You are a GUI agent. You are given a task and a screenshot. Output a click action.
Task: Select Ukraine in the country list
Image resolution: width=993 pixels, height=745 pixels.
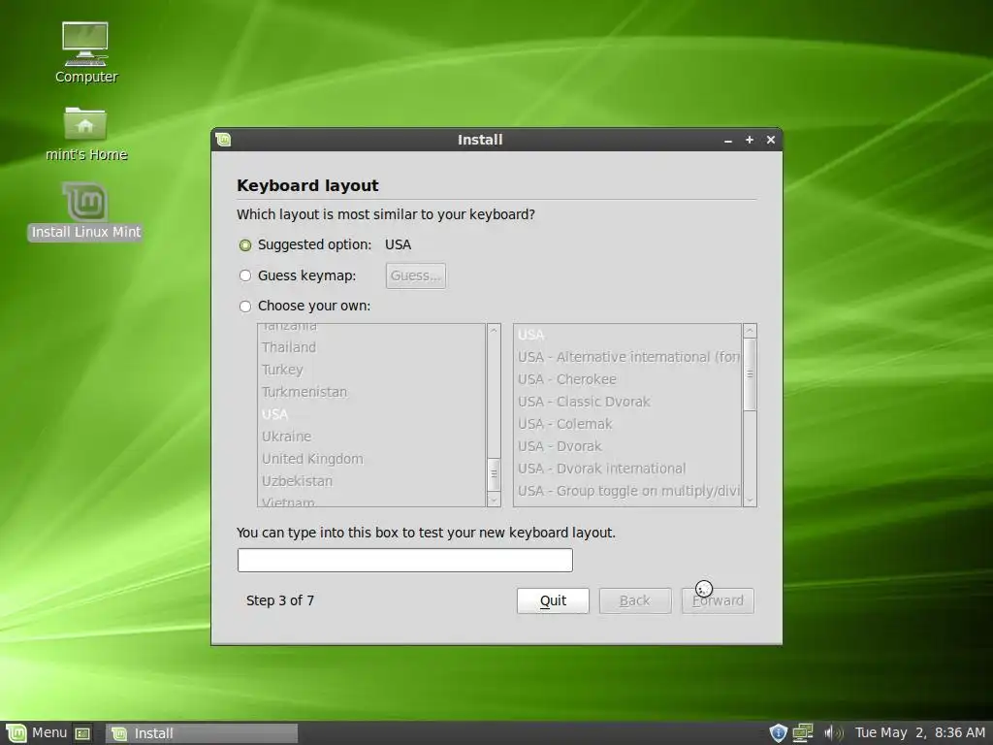coord(371,437)
